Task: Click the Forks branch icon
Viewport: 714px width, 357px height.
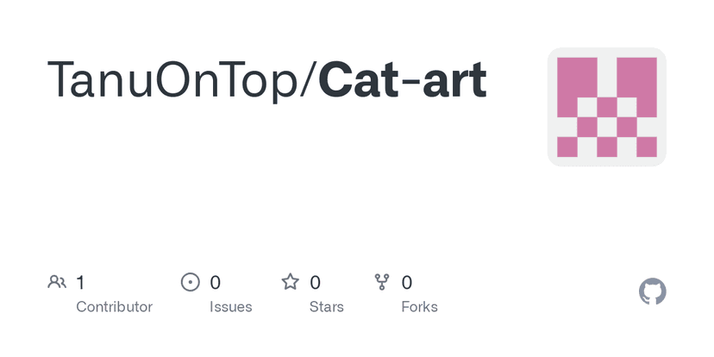Action: point(382,282)
